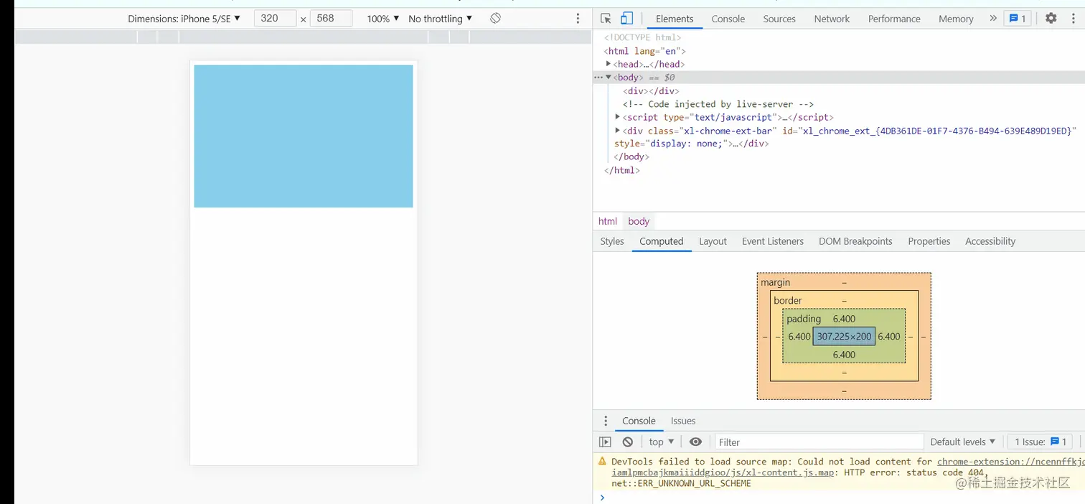The height and width of the screenshot is (504, 1085).
Task: Click the sky blue div in viewport
Action: pyautogui.click(x=303, y=136)
